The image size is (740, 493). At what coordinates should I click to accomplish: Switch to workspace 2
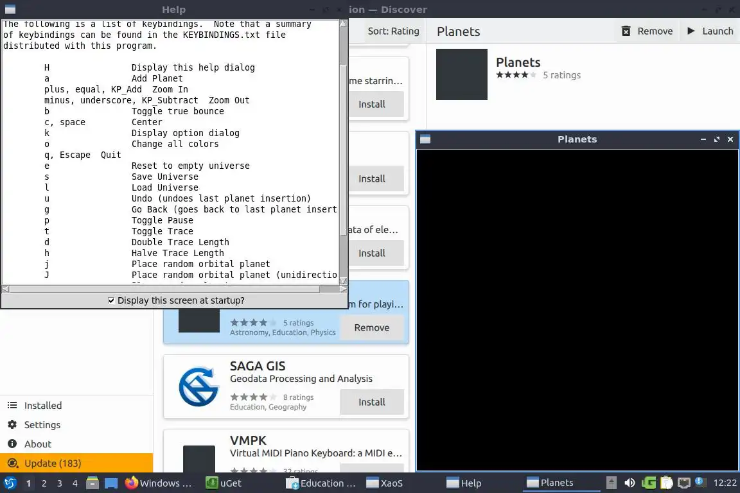click(x=44, y=483)
